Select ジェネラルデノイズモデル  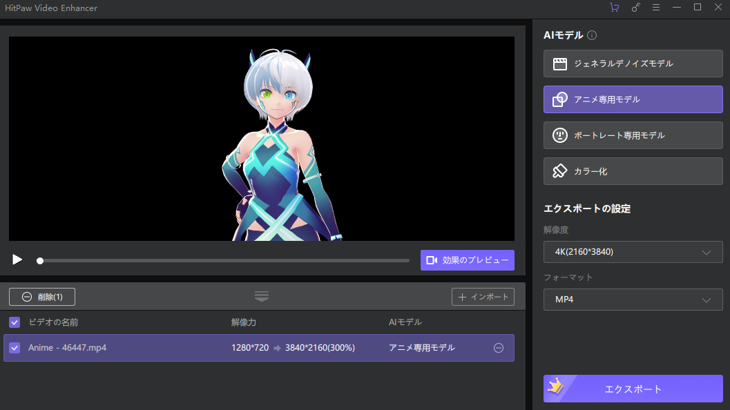(633, 64)
